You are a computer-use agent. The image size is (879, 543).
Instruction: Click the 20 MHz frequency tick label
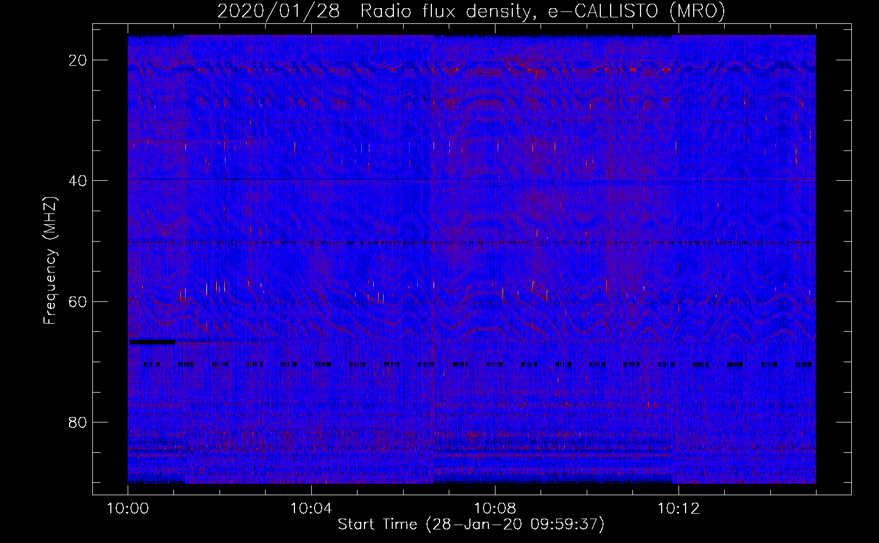[x=78, y=60]
